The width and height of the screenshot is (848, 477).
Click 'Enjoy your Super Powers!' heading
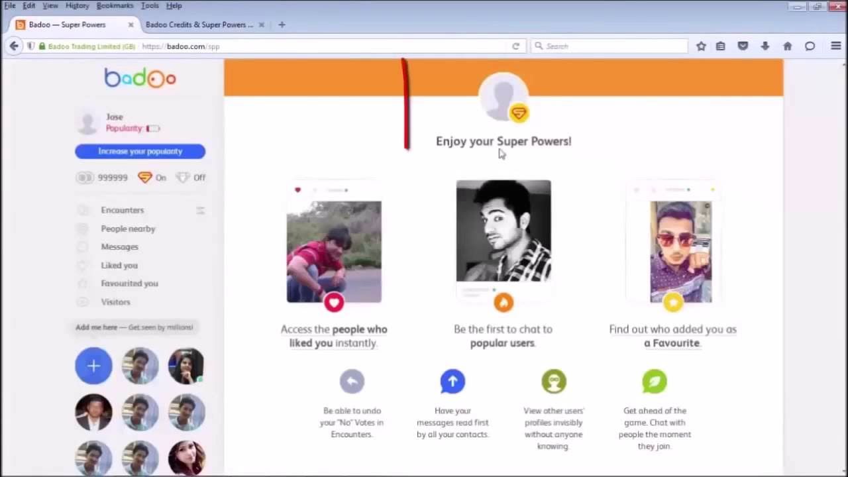pyautogui.click(x=503, y=141)
